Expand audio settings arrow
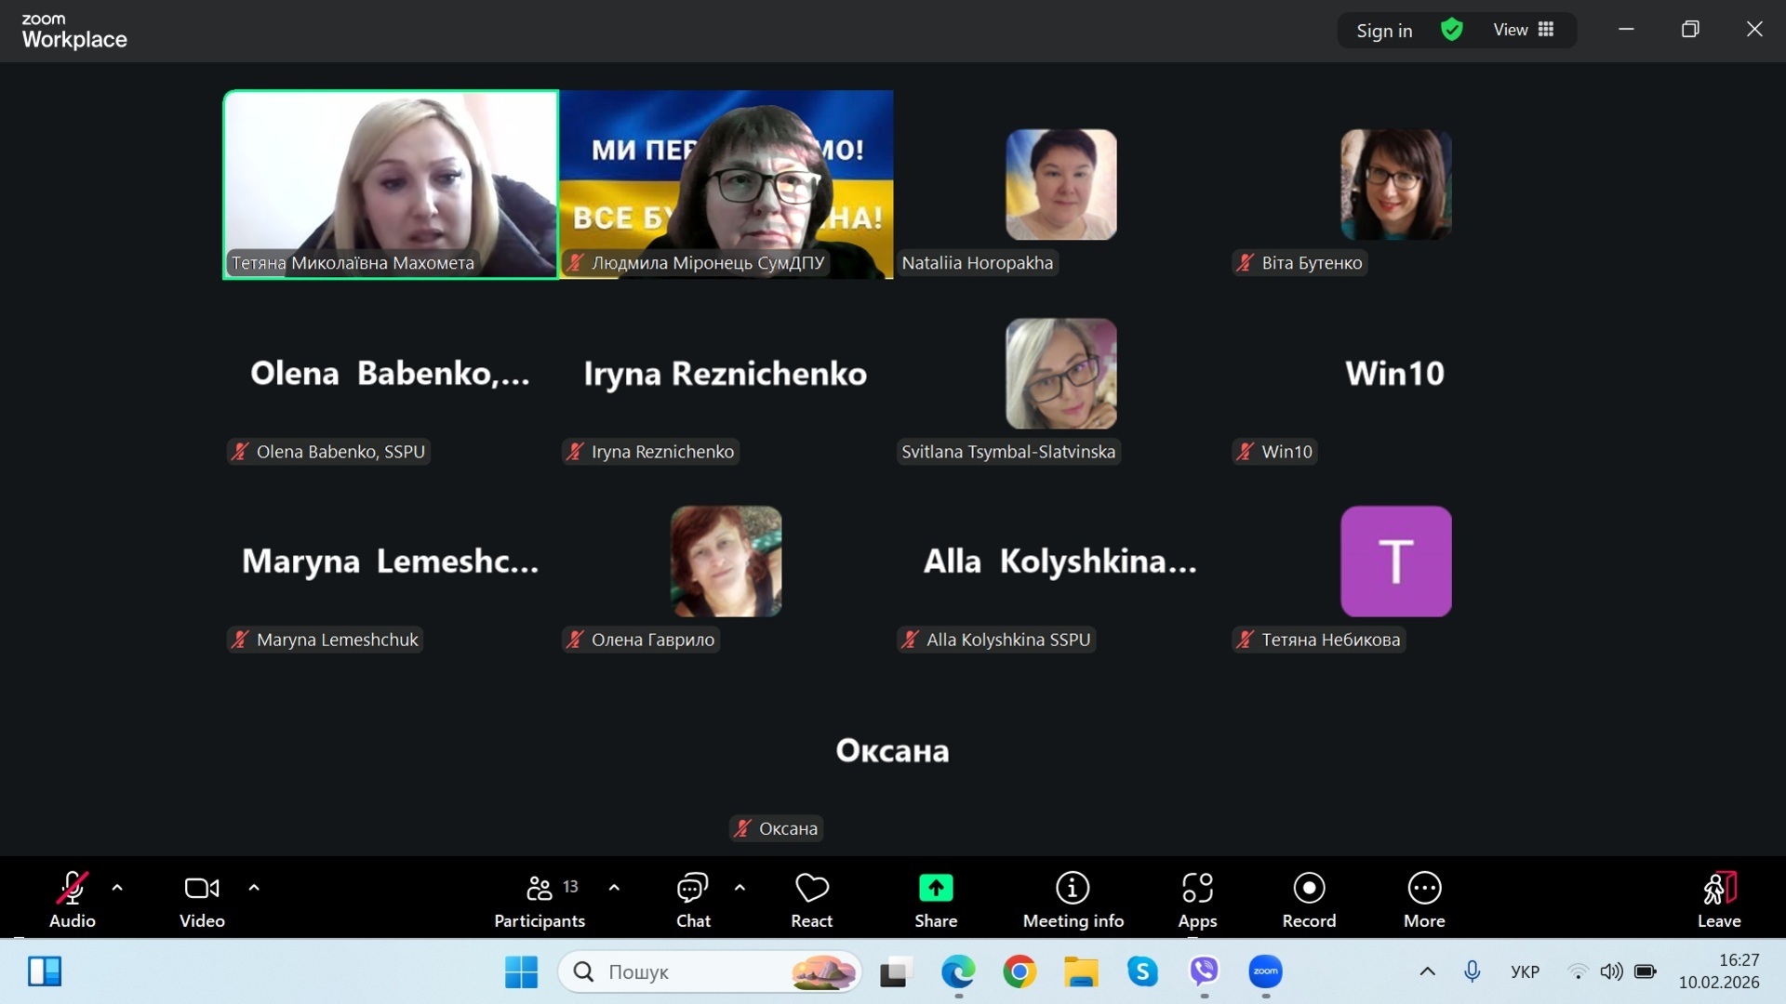This screenshot has height=1004, width=1786. click(x=117, y=888)
